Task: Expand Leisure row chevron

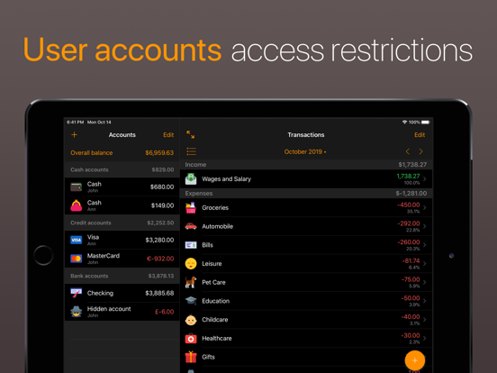Action: tap(425, 264)
